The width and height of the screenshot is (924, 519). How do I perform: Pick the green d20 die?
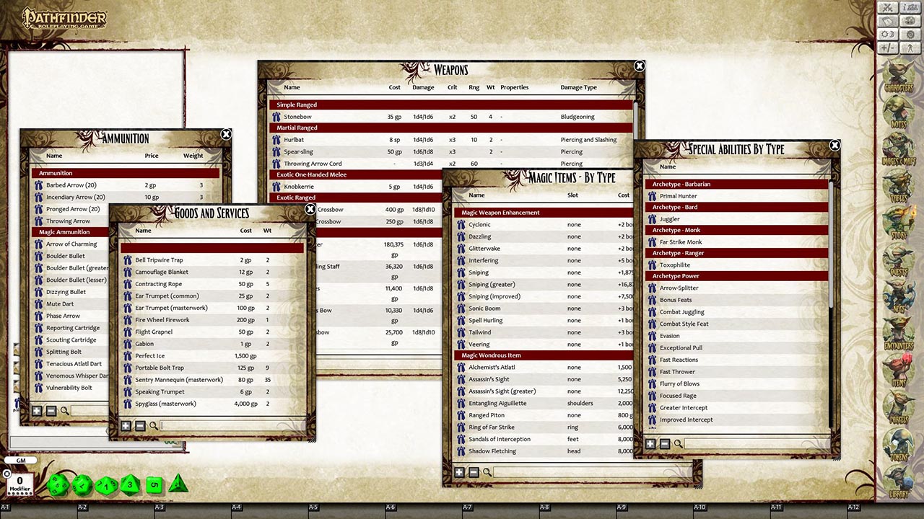click(58, 484)
